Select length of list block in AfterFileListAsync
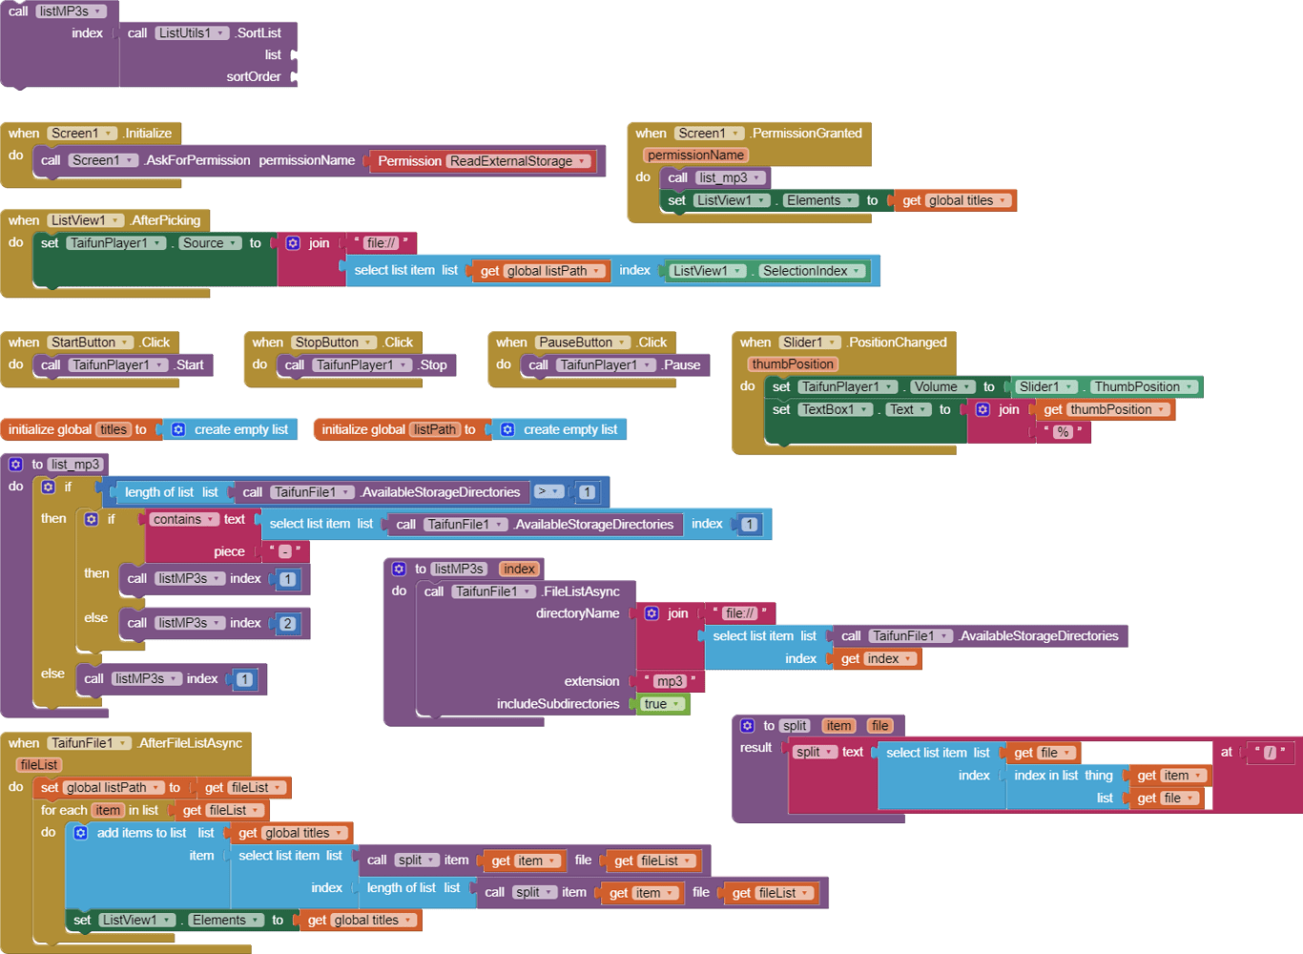Screen dimensions: 1303x954 tap(413, 889)
